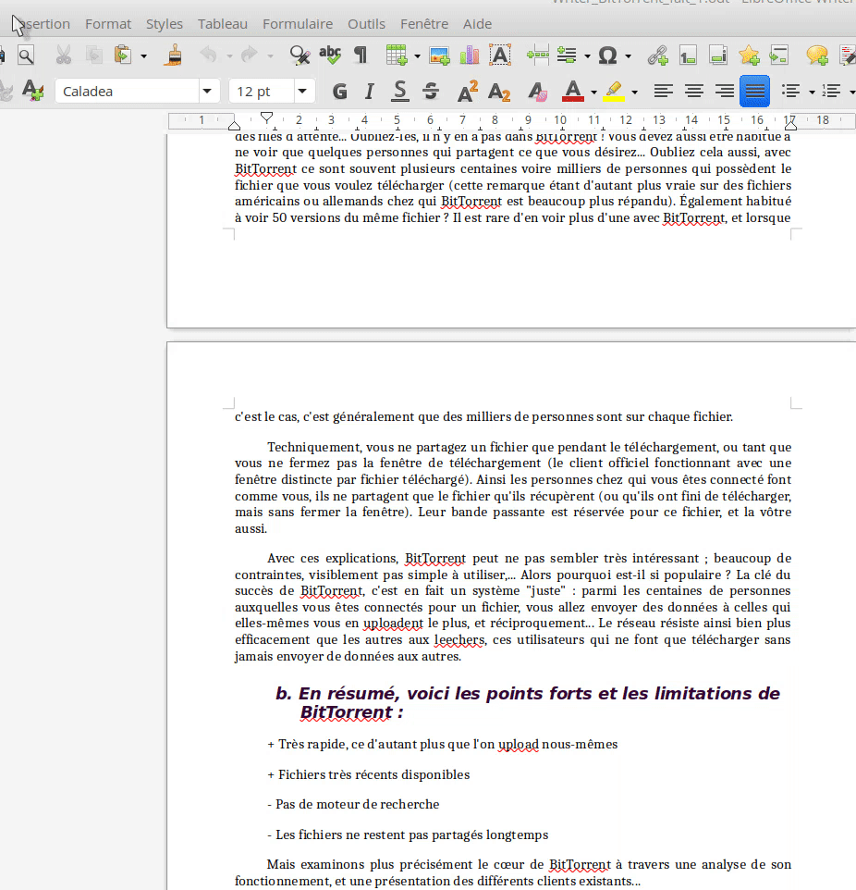Open the Outils menu

pyautogui.click(x=366, y=24)
